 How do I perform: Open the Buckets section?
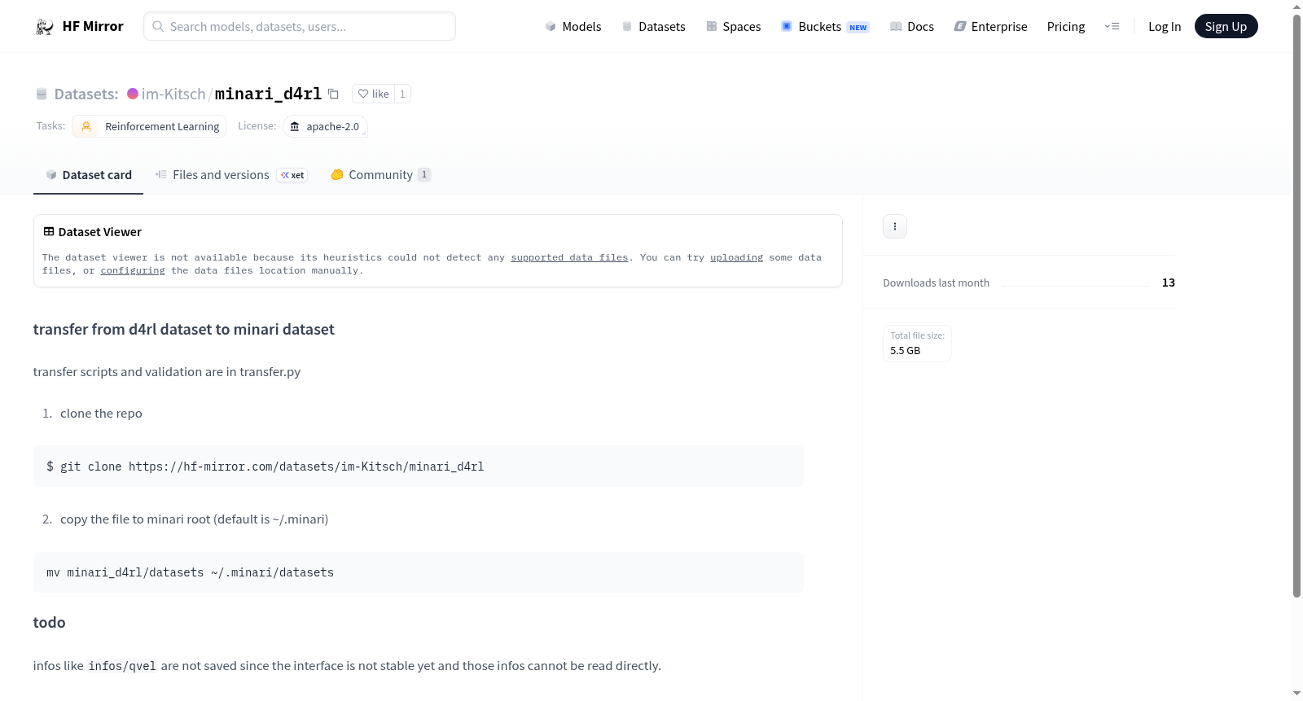[825, 27]
